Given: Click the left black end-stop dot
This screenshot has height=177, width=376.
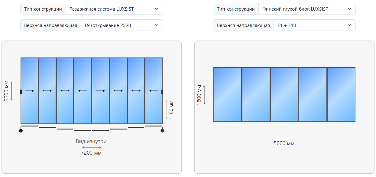Looking at the screenshot, I should (21, 131).
